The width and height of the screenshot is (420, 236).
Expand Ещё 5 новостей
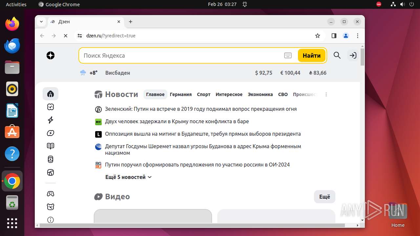pyautogui.click(x=129, y=177)
